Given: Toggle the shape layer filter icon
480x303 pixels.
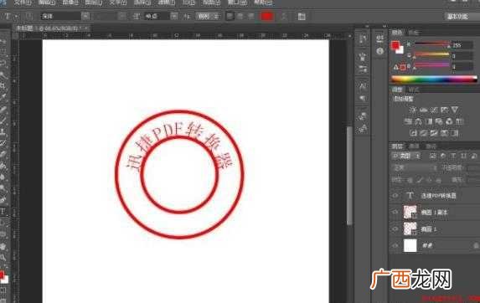Looking at the screenshot, I should click(x=463, y=157).
